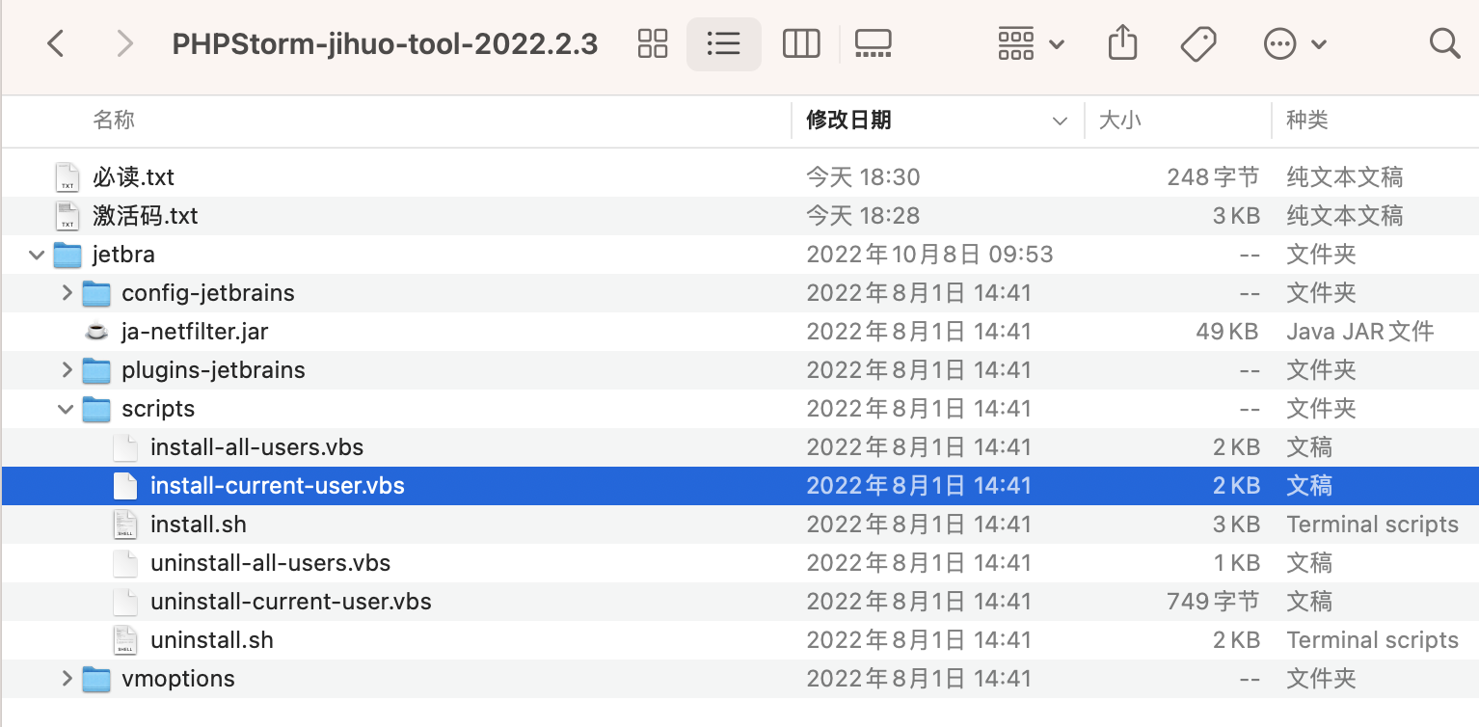The image size is (1479, 727).
Task: Toggle sort direction chevron in 修改日期 header
Action: pos(1060,121)
